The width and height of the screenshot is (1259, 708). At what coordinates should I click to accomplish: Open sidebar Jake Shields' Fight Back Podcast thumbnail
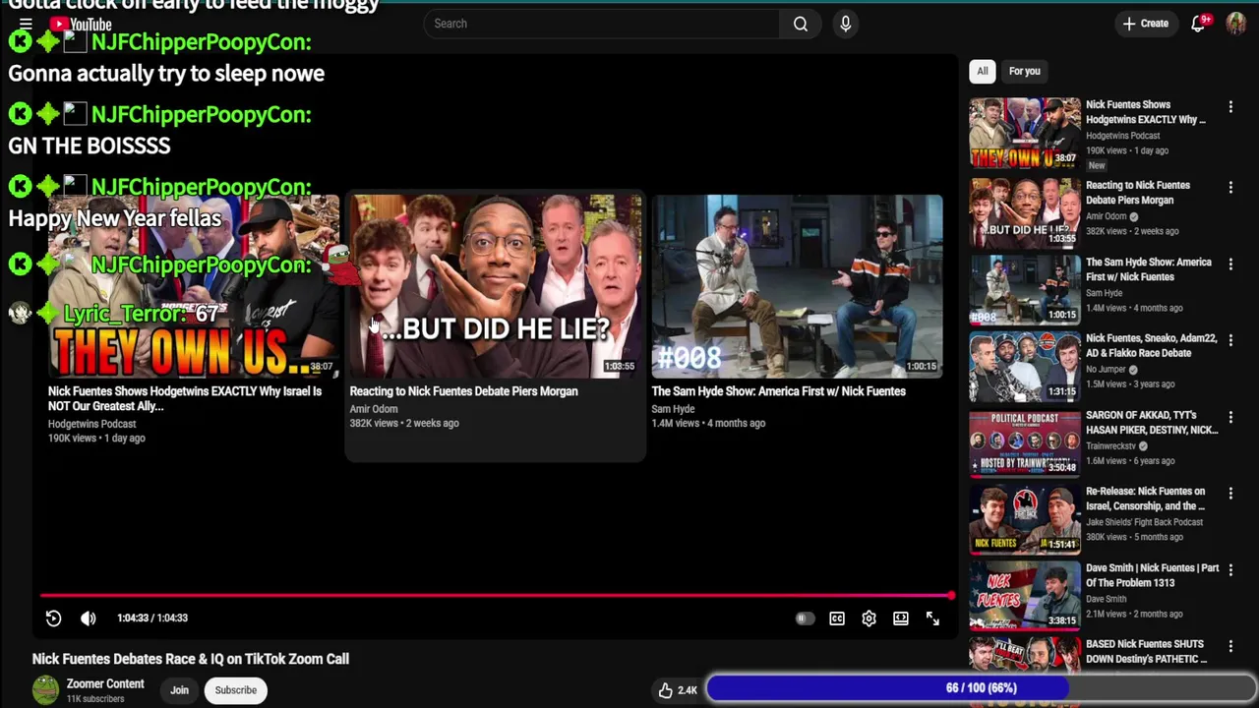click(1025, 520)
